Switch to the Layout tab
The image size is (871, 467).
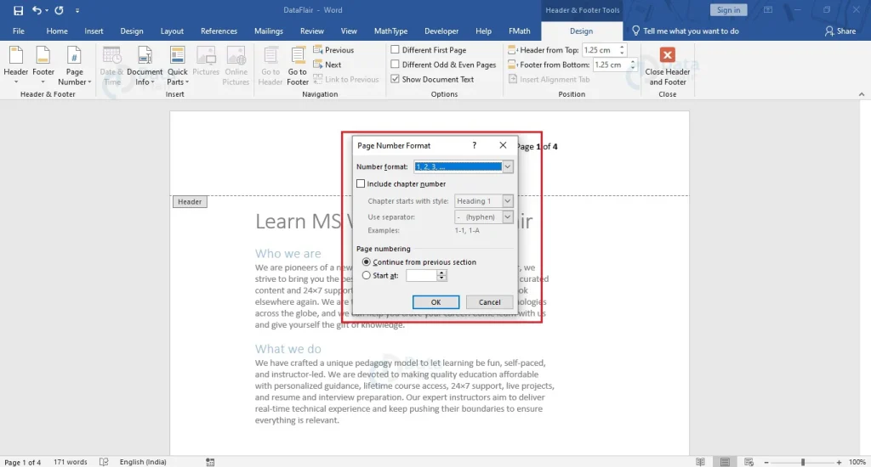pyautogui.click(x=172, y=31)
